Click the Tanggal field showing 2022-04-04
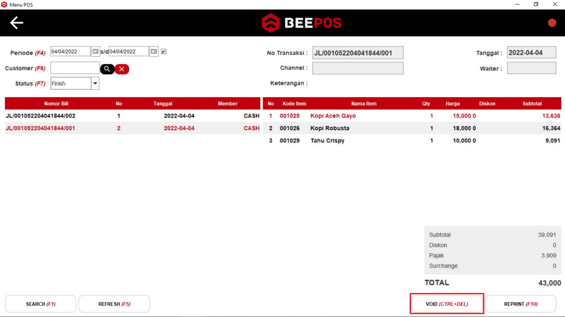The height and width of the screenshot is (317, 565). (531, 52)
